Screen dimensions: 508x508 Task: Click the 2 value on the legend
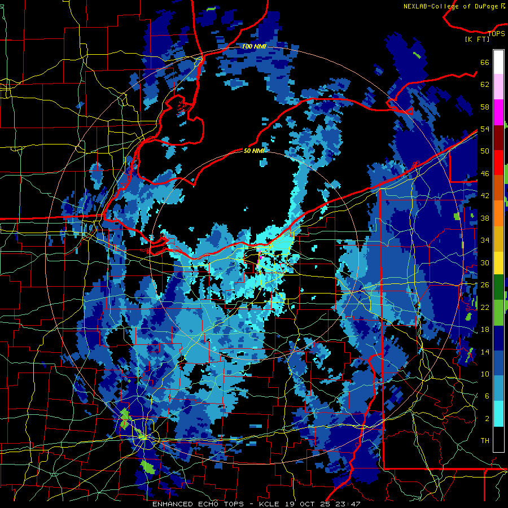(x=487, y=419)
